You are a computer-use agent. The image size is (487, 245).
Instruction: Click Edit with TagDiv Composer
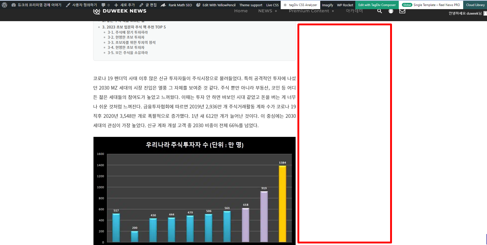click(377, 5)
